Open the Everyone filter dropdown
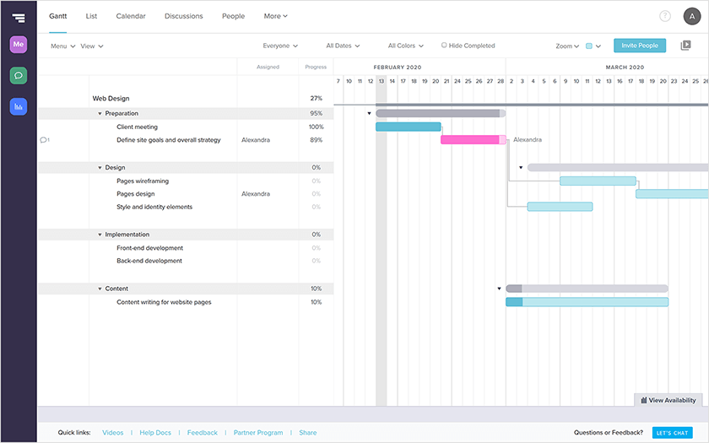The height and width of the screenshot is (443, 709). point(280,46)
